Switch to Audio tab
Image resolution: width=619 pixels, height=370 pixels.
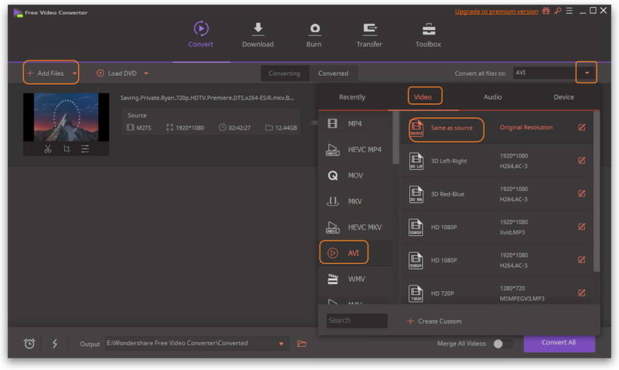pyautogui.click(x=493, y=97)
